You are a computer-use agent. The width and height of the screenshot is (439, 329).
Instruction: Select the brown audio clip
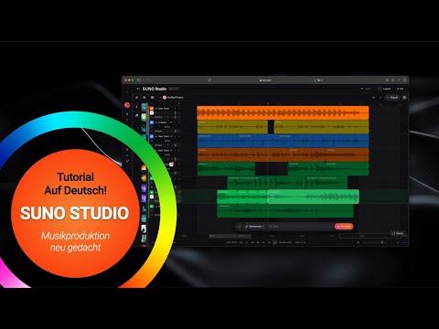coord(284,154)
